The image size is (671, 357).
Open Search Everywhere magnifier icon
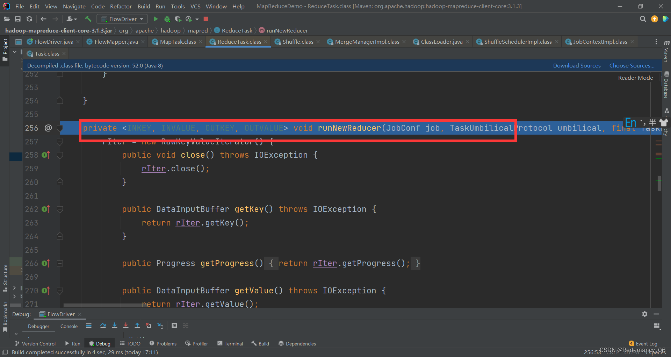tap(643, 19)
